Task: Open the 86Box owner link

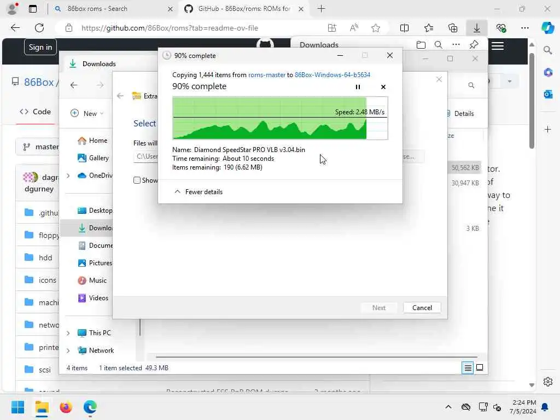Action: point(39,82)
